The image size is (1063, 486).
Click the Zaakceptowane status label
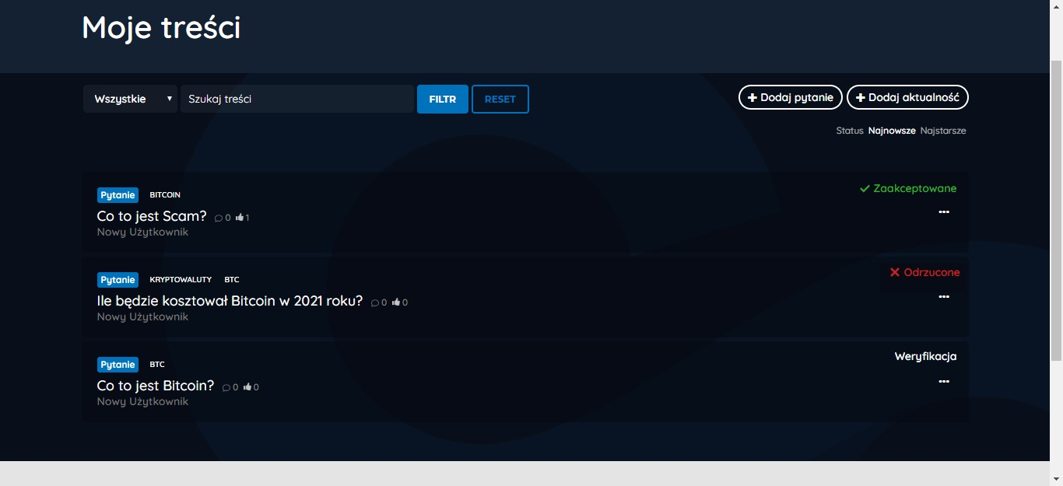point(908,188)
